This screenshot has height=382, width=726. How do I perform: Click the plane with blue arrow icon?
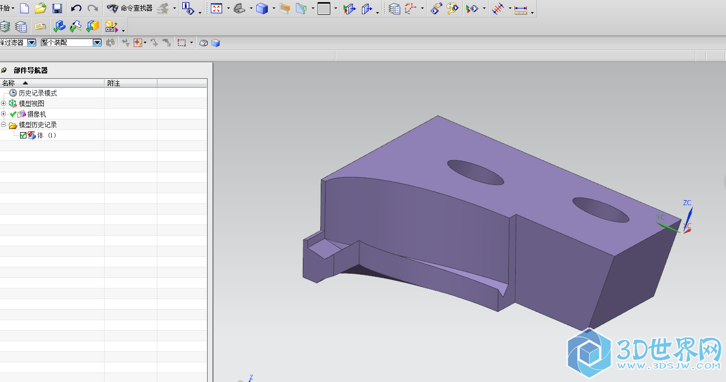pyautogui.click(x=367, y=8)
